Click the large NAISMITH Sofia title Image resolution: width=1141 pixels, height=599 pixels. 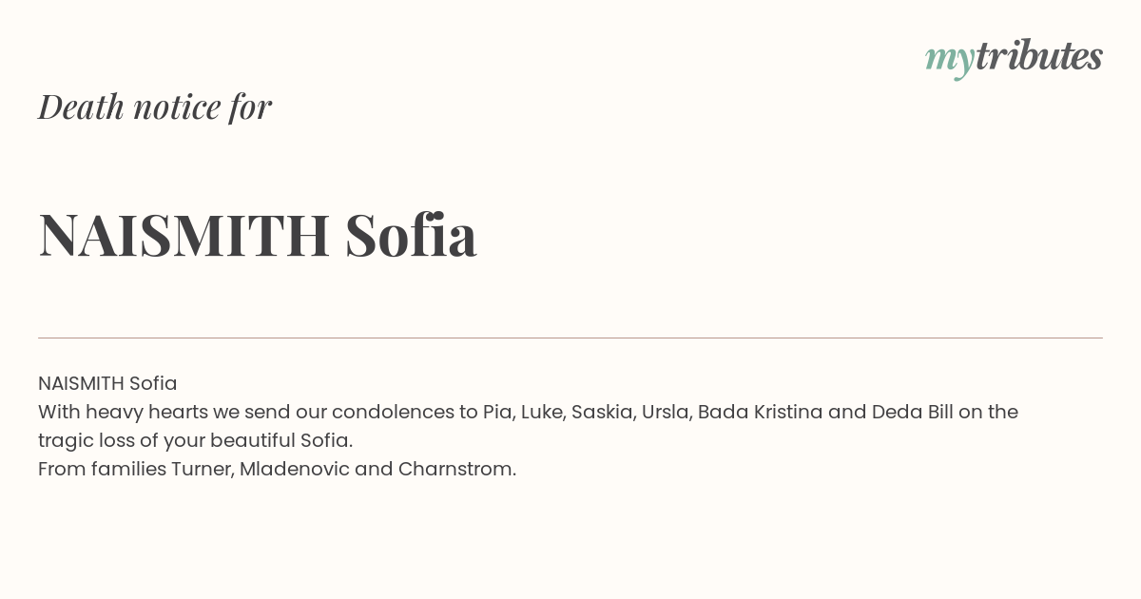(258, 235)
